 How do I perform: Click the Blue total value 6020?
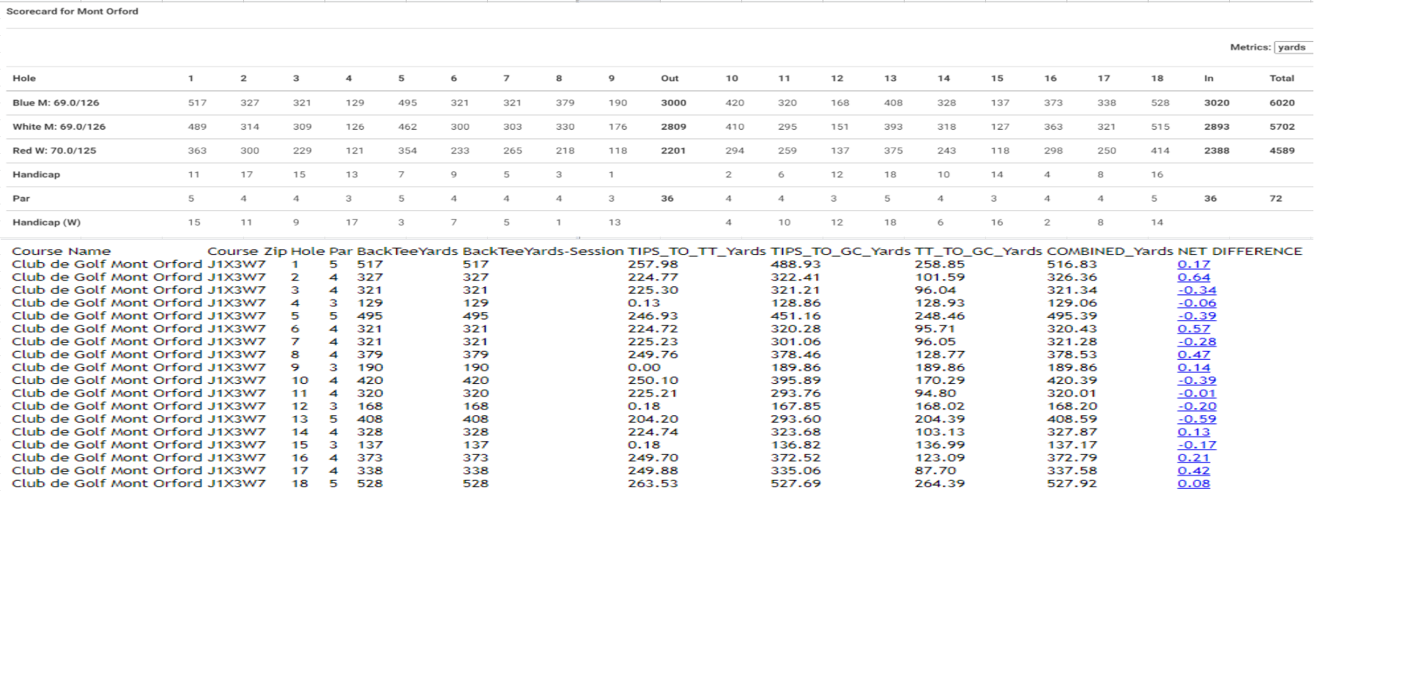[1282, 103]
